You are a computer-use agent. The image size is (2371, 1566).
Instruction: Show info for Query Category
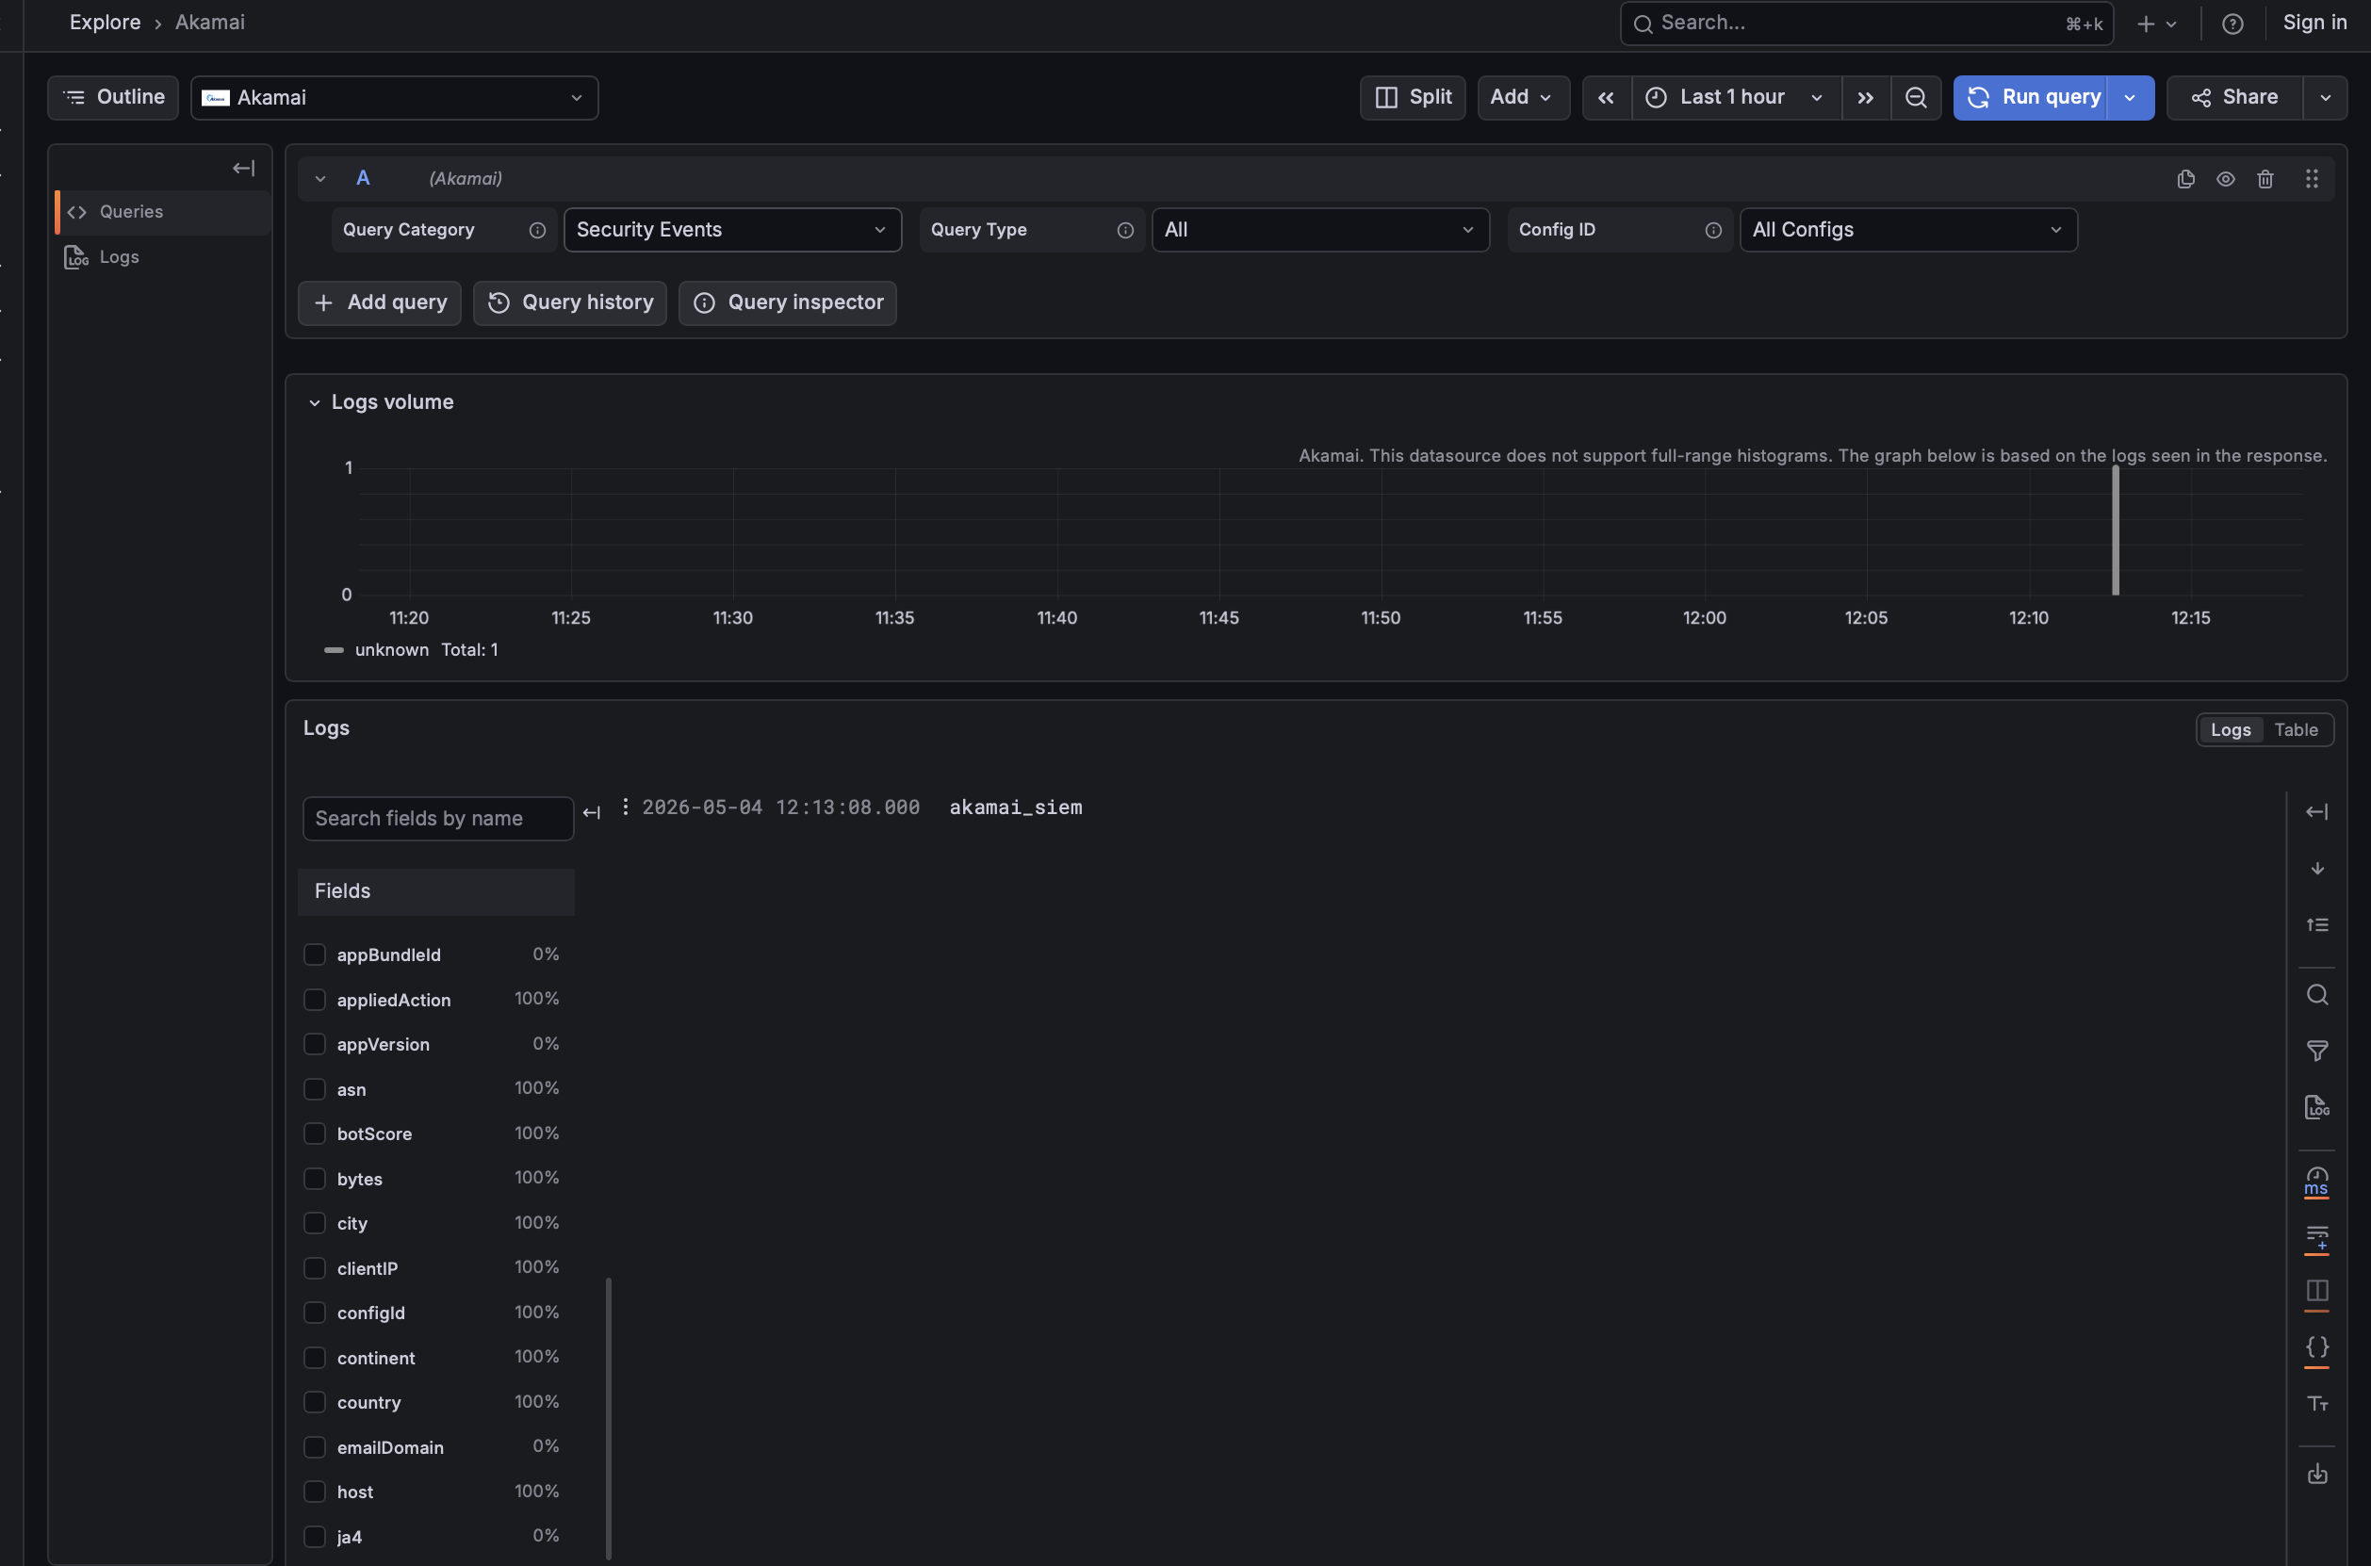point(537,231)
